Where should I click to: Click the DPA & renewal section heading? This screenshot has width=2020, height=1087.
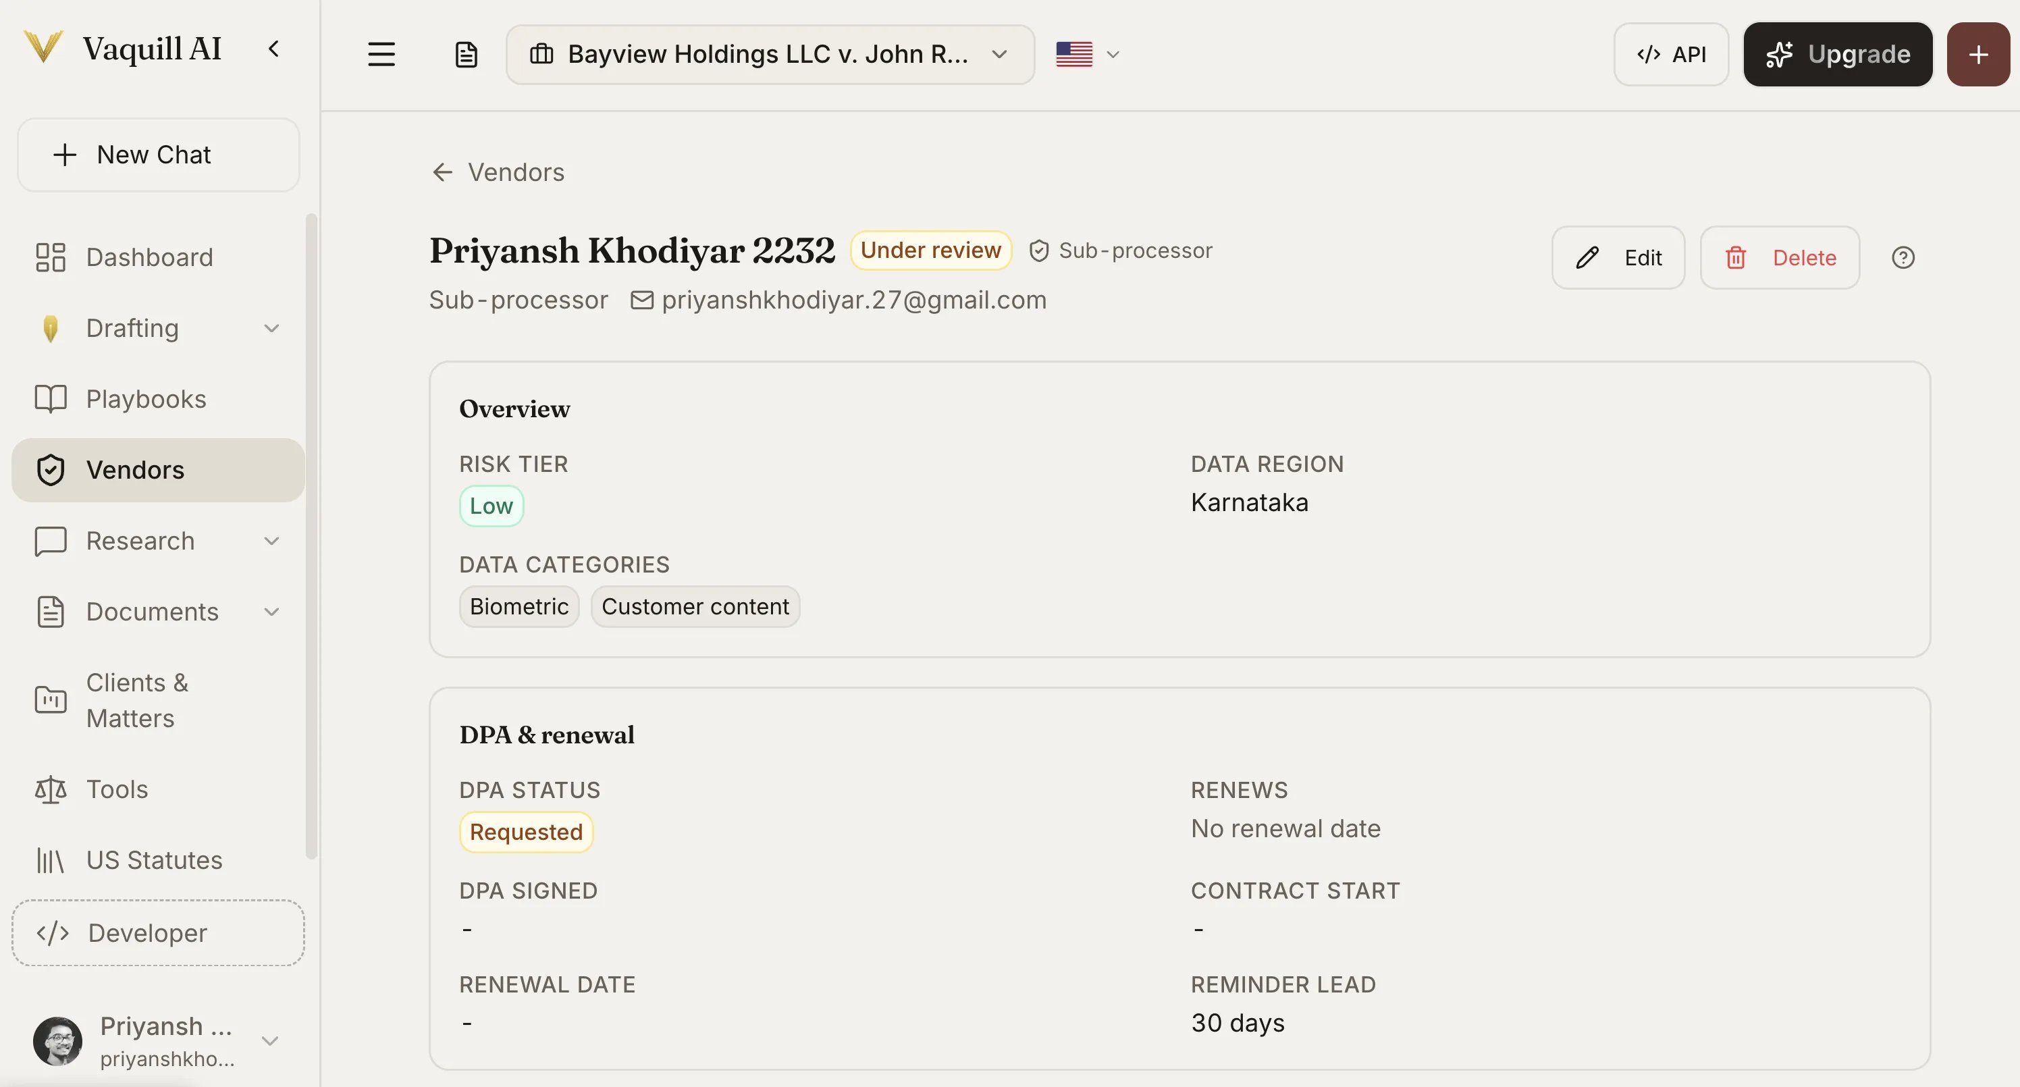pyautogui.click(x=547, y=736)
